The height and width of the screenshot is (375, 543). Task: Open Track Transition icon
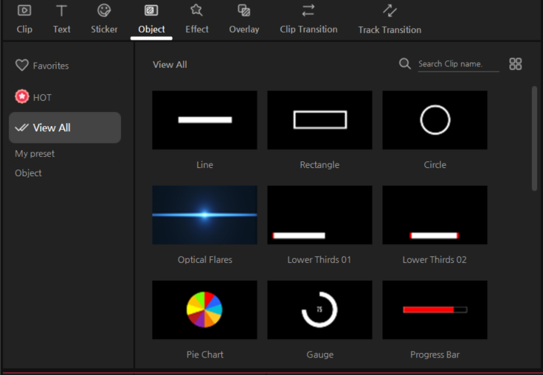point(390,10)
